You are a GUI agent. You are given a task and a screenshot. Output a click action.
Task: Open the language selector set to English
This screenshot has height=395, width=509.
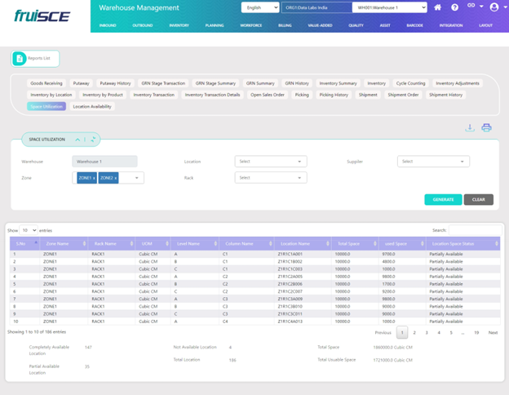click(259, 7)
